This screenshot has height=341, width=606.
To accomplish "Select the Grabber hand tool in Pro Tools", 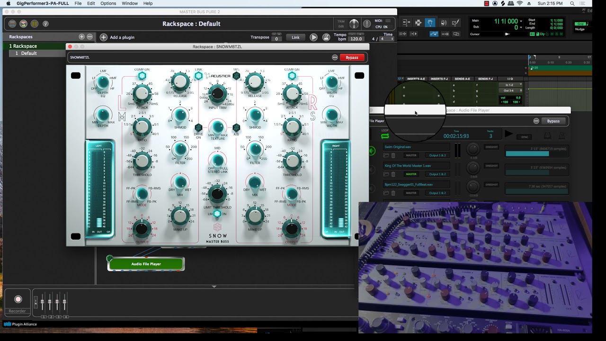I will click(x=430, y=22).
